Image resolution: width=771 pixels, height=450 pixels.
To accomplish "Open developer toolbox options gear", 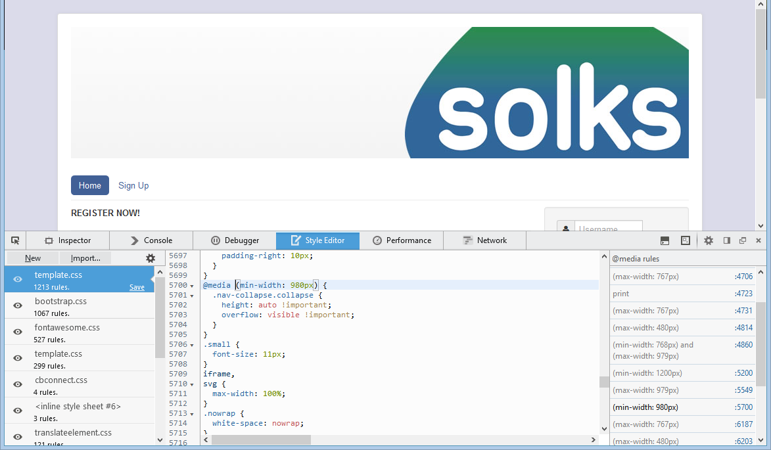I will [709, 240].
